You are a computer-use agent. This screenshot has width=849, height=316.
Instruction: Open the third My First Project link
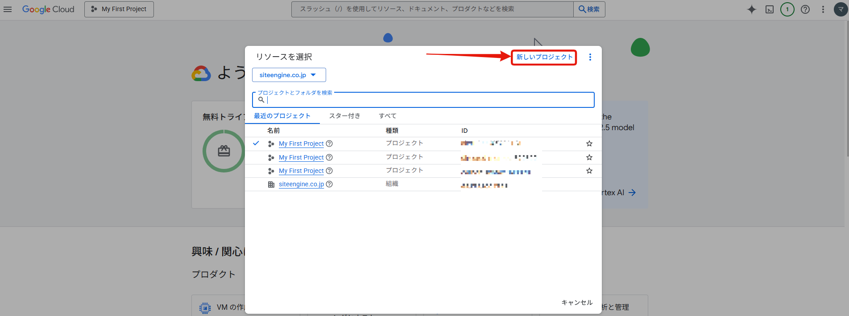click(301, 171)
